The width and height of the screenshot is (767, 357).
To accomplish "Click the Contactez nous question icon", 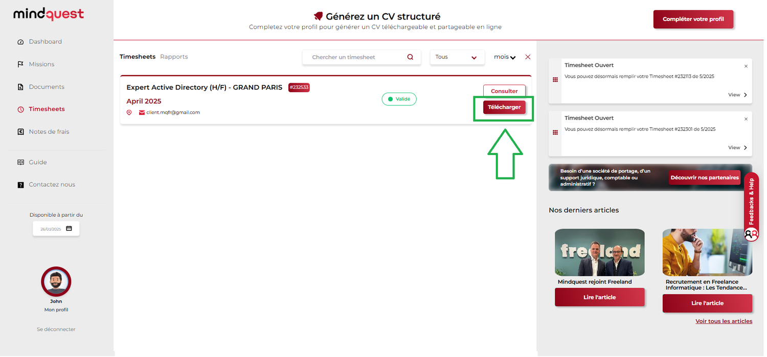I will coord(20,185).
